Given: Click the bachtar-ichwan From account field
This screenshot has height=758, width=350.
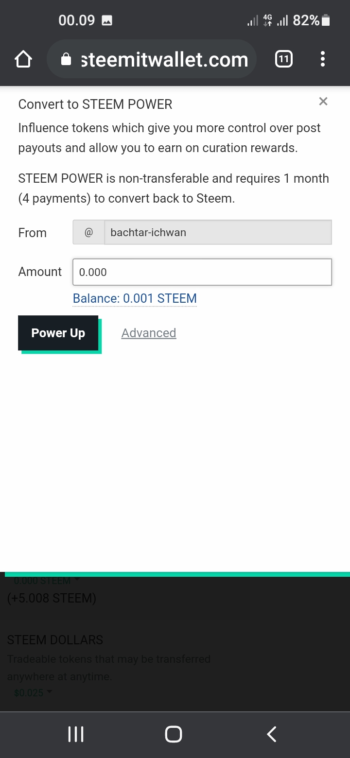Looking at the screenshot, I should (x=218, y=232).
